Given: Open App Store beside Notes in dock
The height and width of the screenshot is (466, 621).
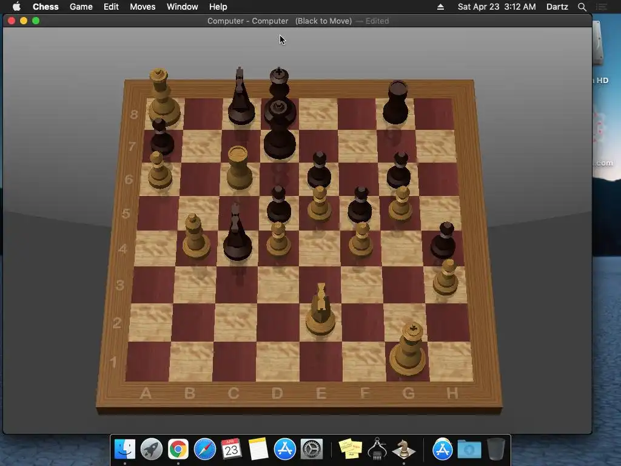Looking at the screenshot, I should pyautogui.click(x=285, y=450).
